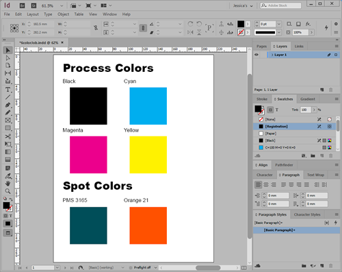The height and width of the screenshot is (272, 342).
Task: Select the Zoom tool magnifier
Action: click(8, 191)
